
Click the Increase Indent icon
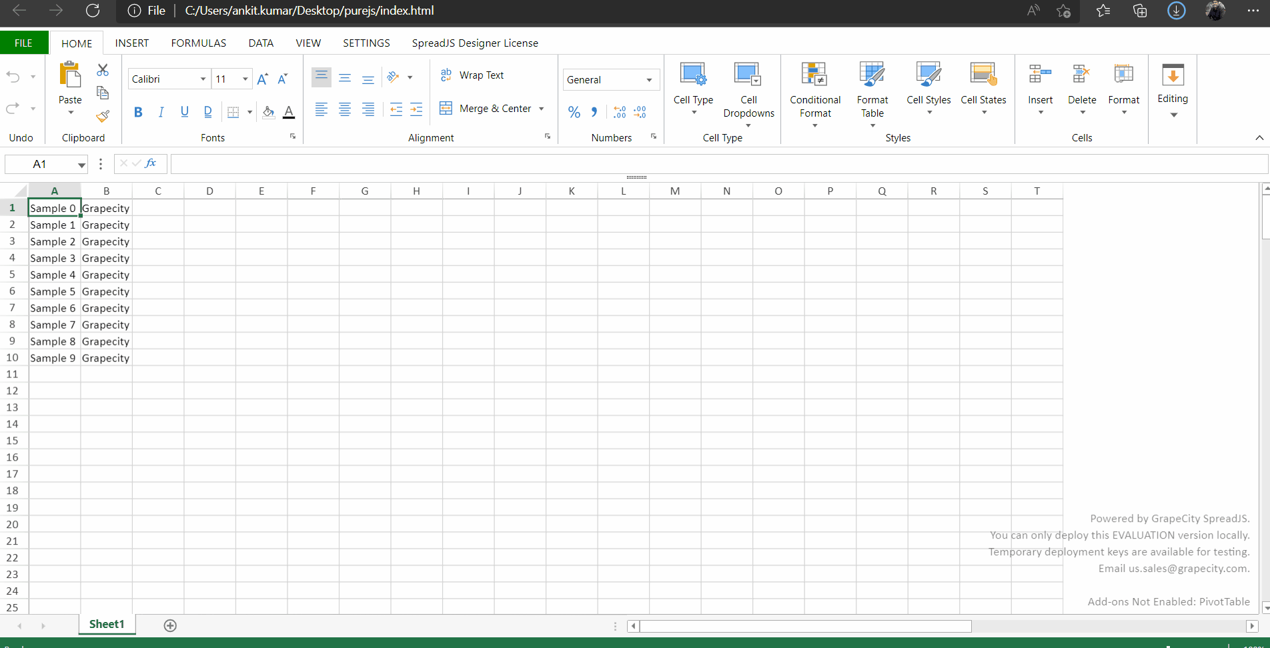(416, 110)
